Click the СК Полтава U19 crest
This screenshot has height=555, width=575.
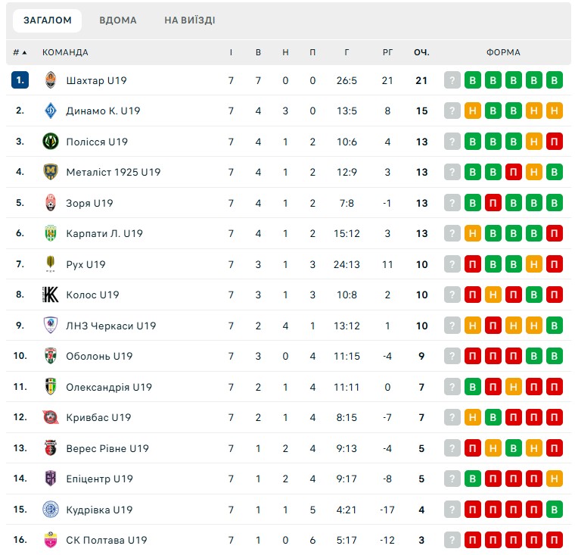(51, 540)
